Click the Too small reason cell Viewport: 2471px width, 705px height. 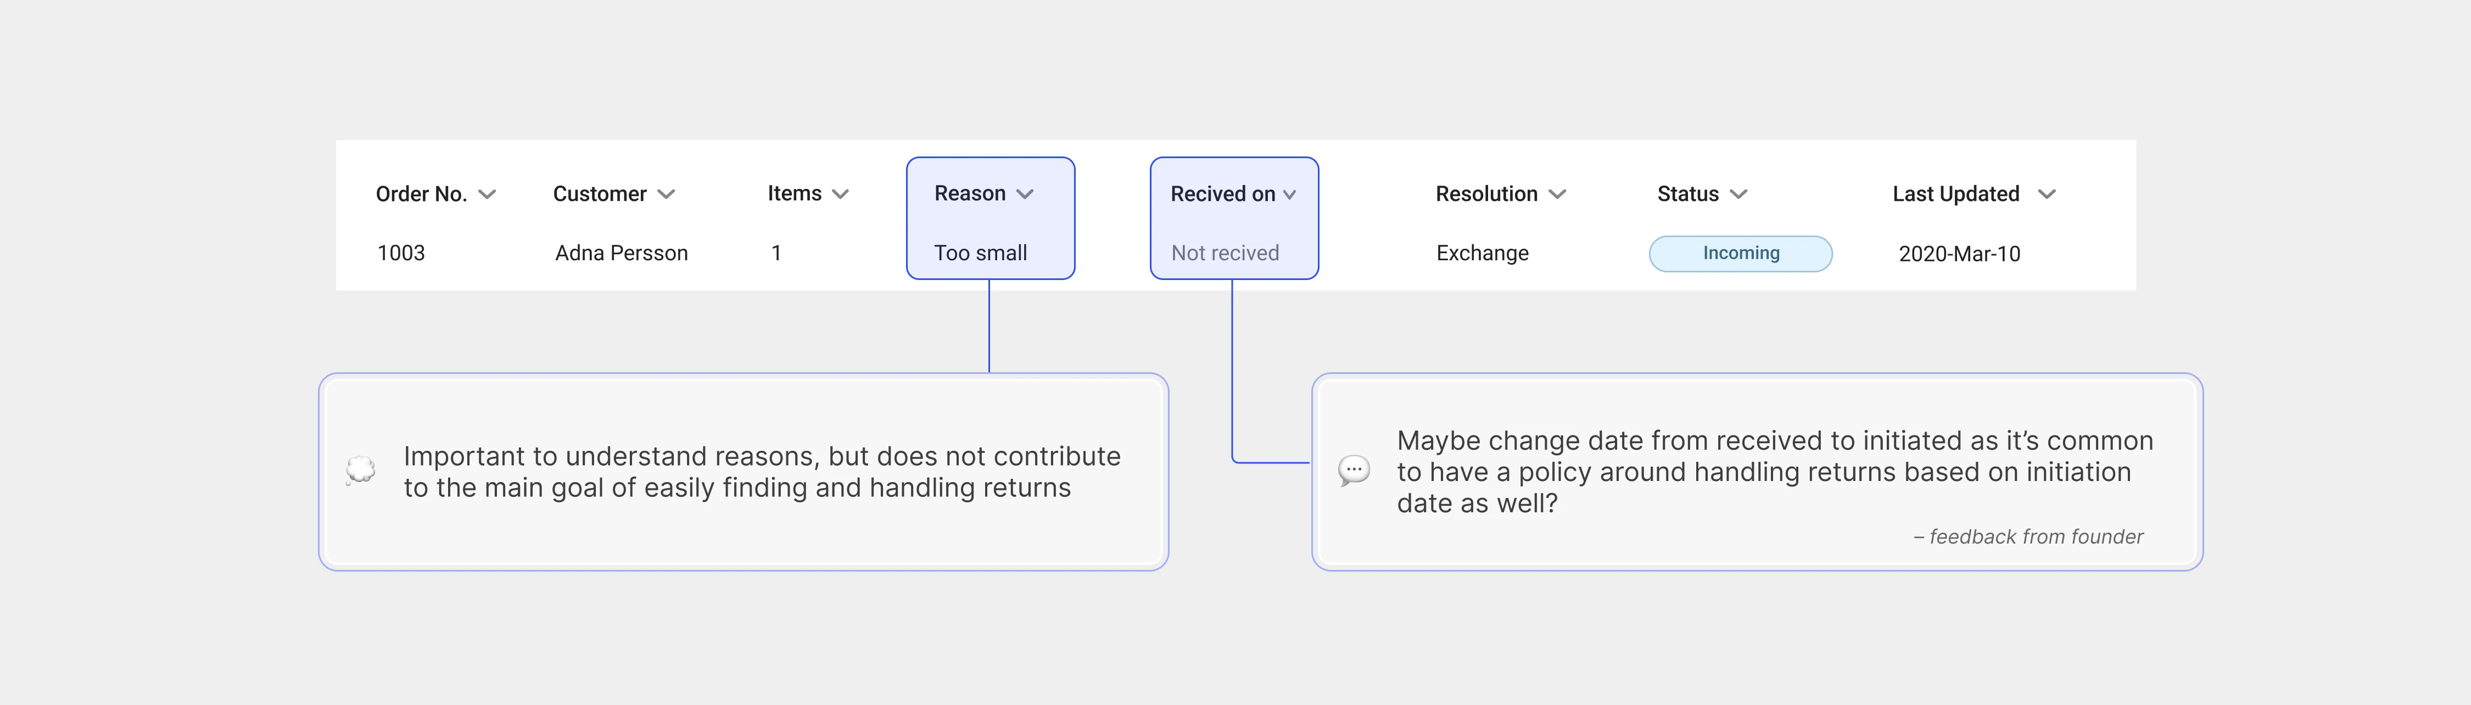pos(980,253)
